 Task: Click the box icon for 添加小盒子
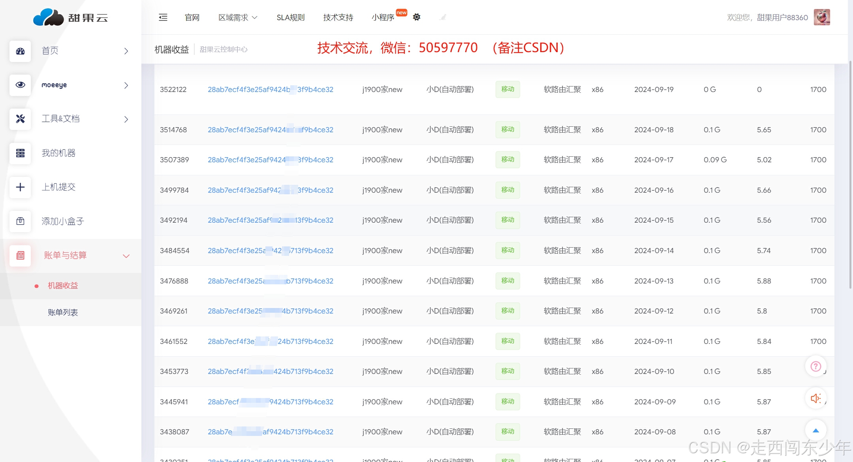20,221
